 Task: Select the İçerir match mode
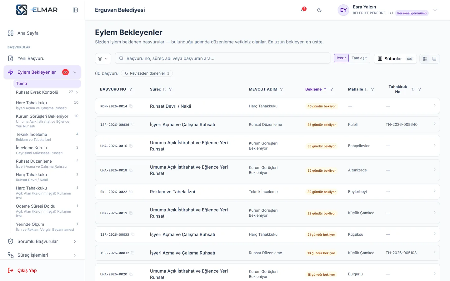tap(341, 58)
